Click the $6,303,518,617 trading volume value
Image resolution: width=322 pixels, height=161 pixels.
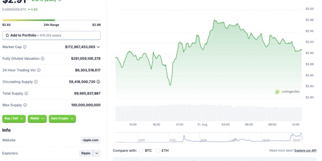(88, 70)
